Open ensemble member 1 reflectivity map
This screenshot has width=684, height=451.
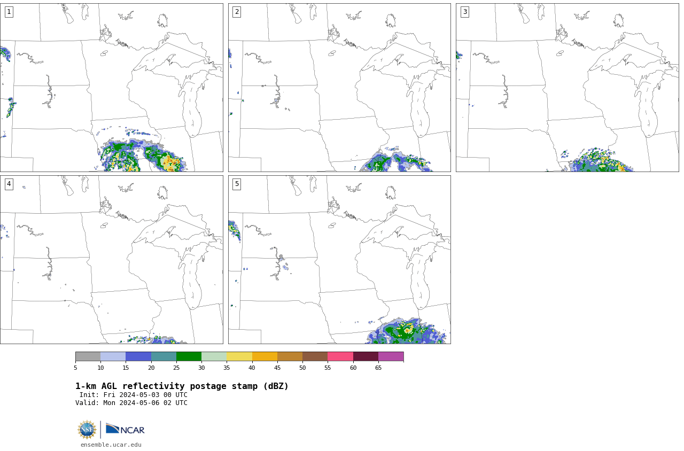[x=111, y=88]
